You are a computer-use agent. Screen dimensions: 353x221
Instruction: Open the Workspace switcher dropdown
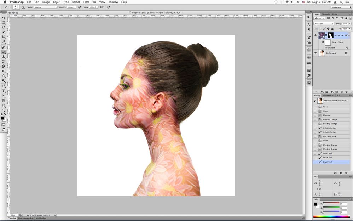(341, 7)
